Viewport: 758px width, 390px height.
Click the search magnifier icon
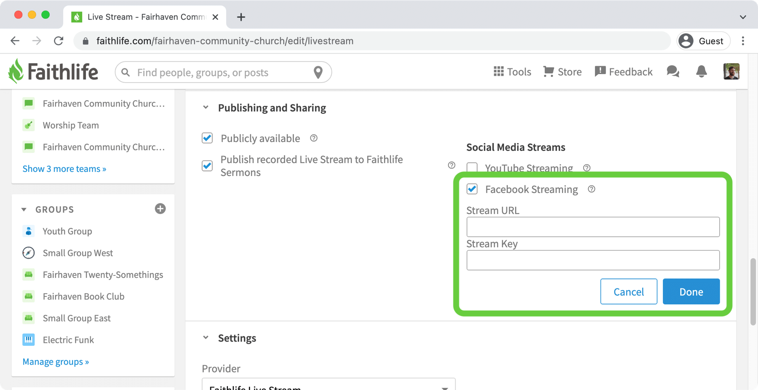click(x=125, y=72)
